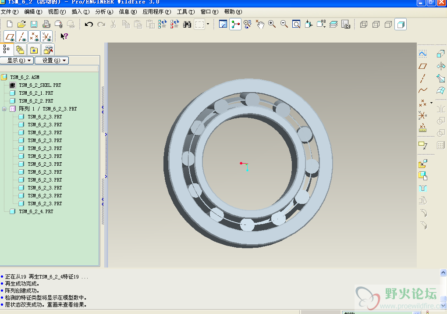Repaint the graphics window

point(223,24)
